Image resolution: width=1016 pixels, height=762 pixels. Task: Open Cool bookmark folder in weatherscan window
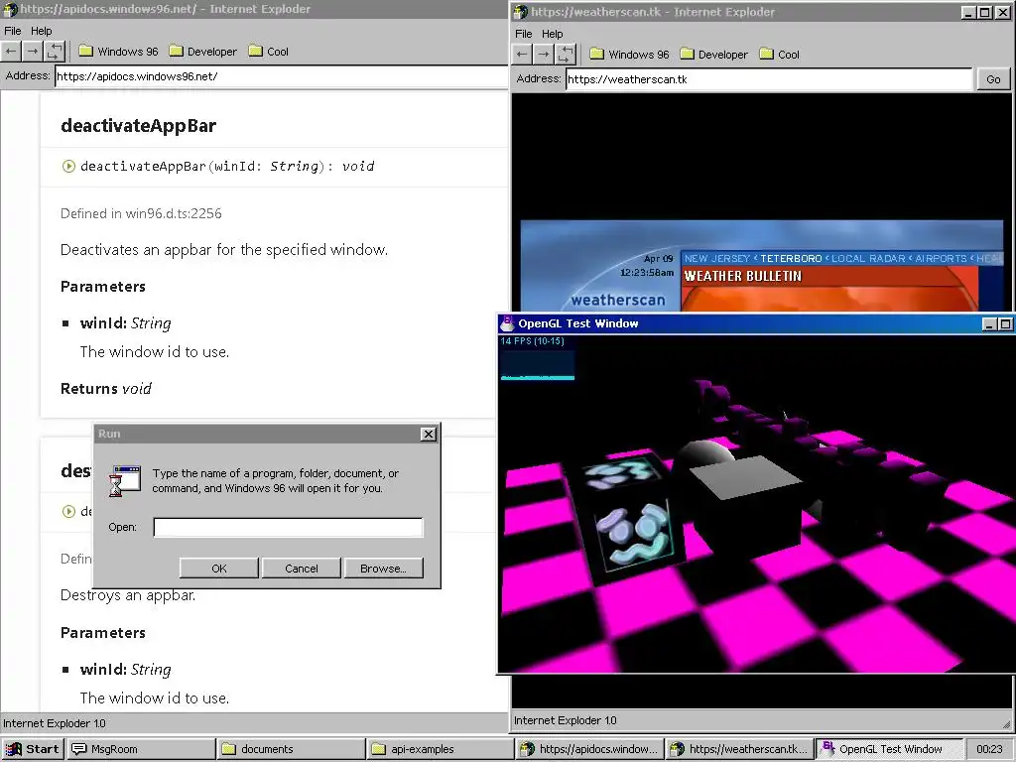point(780,55)
